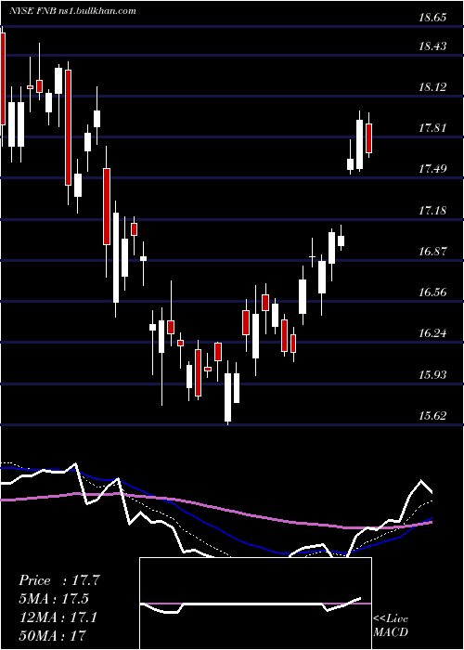Select the 16.87 price axis label

[x=432, y=252]
